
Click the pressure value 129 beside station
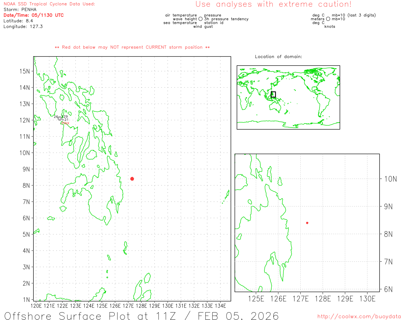[65, 117]
